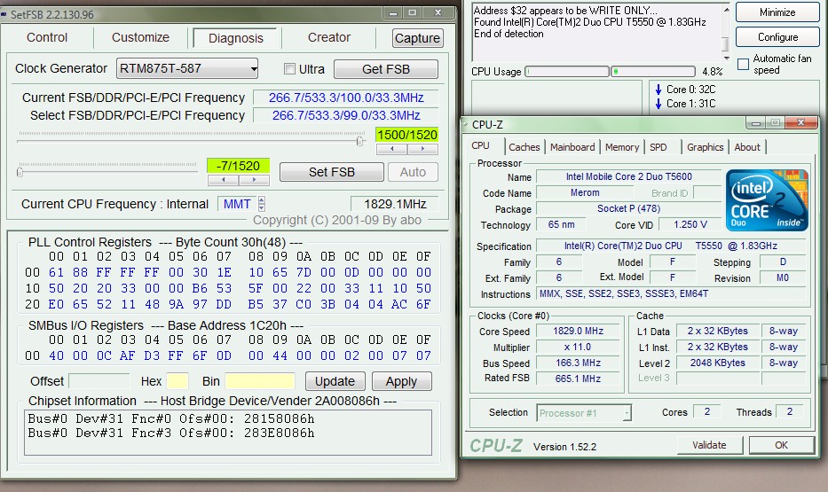Click the OK button in CPU-Z
828x492 pixels.
(781, 445)
